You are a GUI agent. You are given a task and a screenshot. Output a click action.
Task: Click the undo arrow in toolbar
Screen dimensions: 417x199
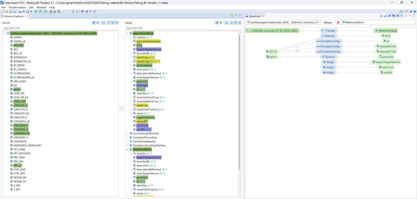(x=64, y=12)
